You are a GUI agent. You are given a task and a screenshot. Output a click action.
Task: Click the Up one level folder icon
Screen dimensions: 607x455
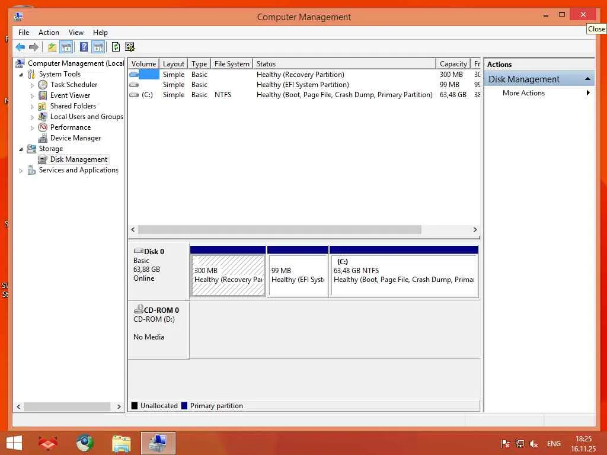point(52,47)
